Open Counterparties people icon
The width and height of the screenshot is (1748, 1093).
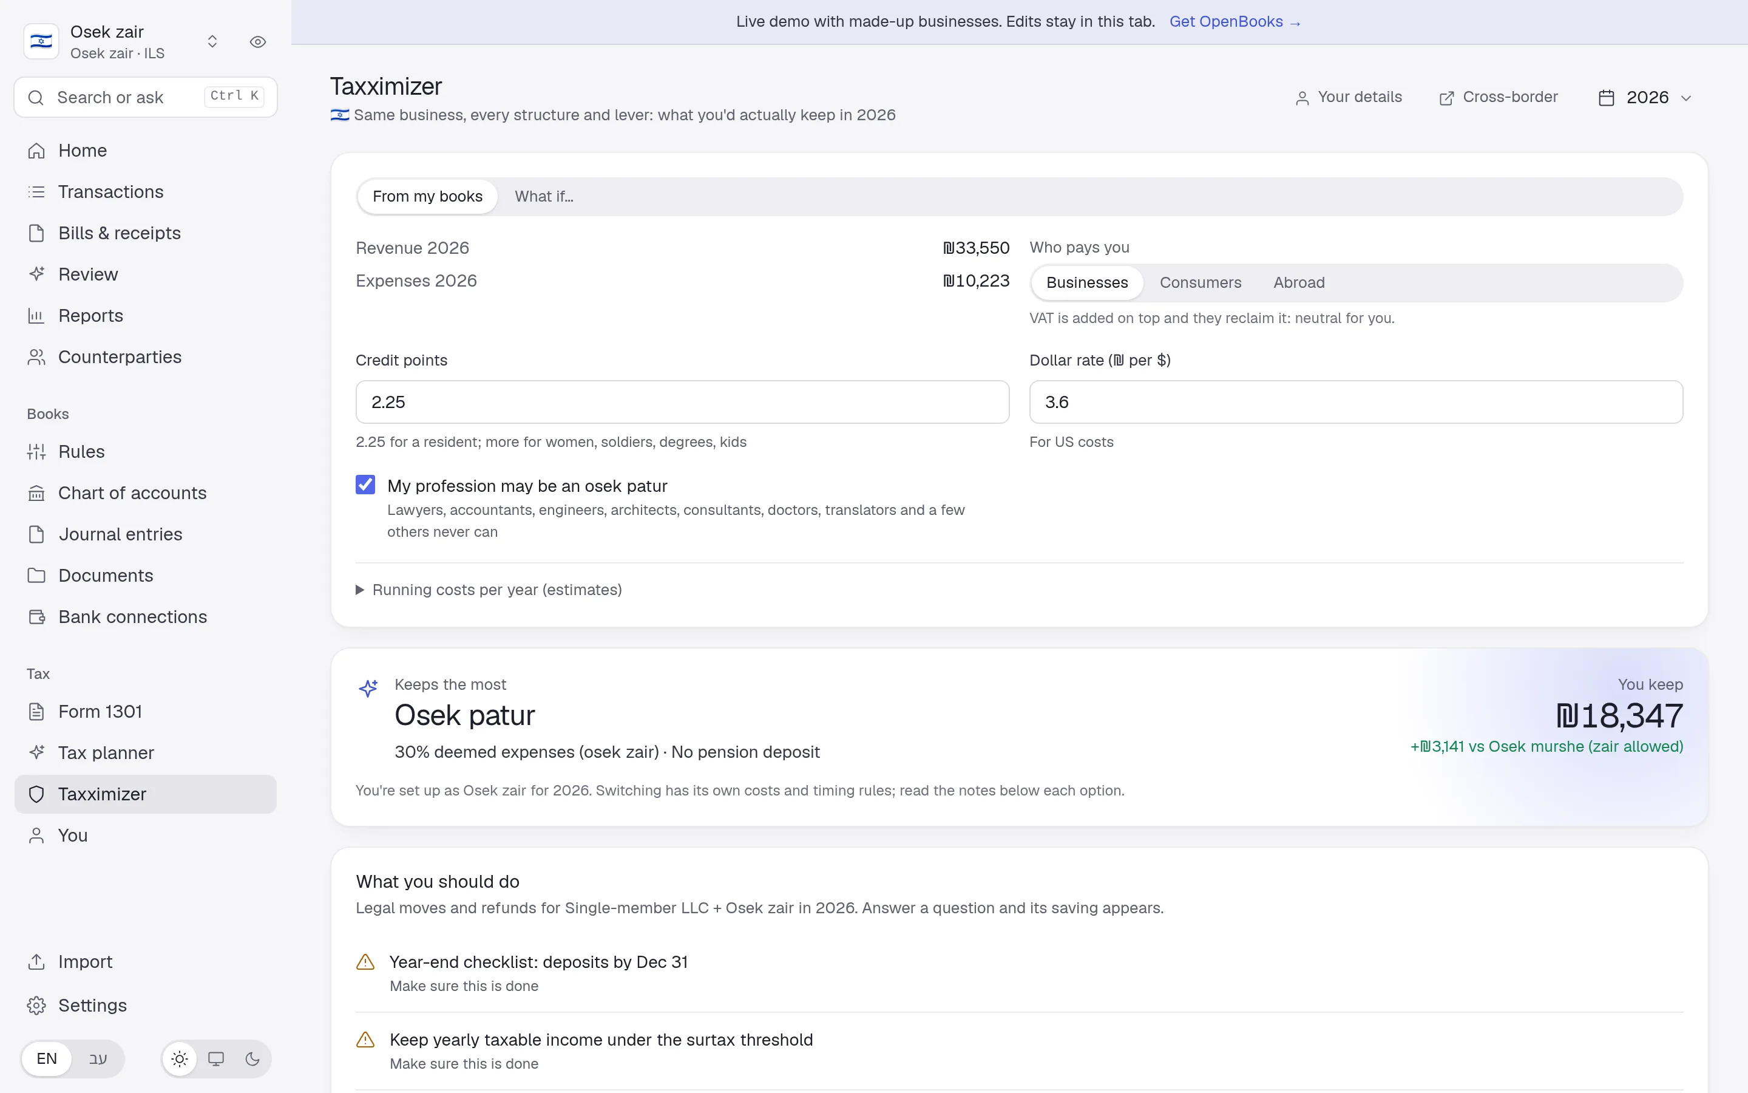tap(36, 357)
